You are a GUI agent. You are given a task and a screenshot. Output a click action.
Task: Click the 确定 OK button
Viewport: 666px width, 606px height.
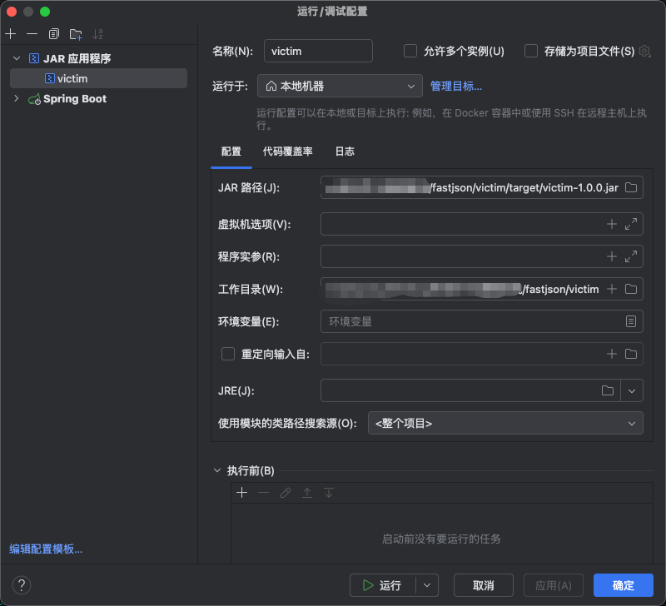[623, 585]
